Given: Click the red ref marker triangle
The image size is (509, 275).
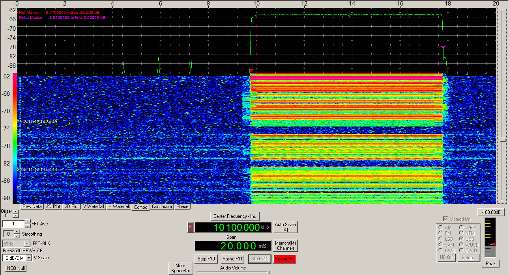Looking at the screenshot, I should (251, 71).
